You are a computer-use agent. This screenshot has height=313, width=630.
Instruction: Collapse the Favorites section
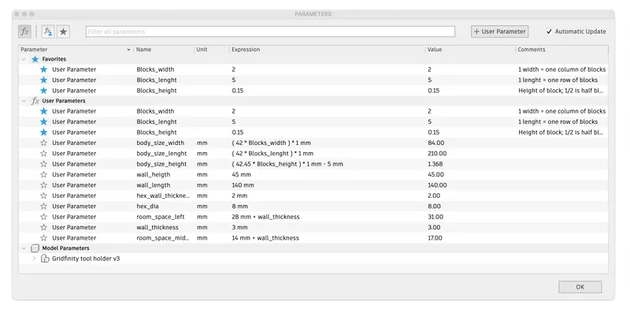pyautogui.click(x=24, y=59)
